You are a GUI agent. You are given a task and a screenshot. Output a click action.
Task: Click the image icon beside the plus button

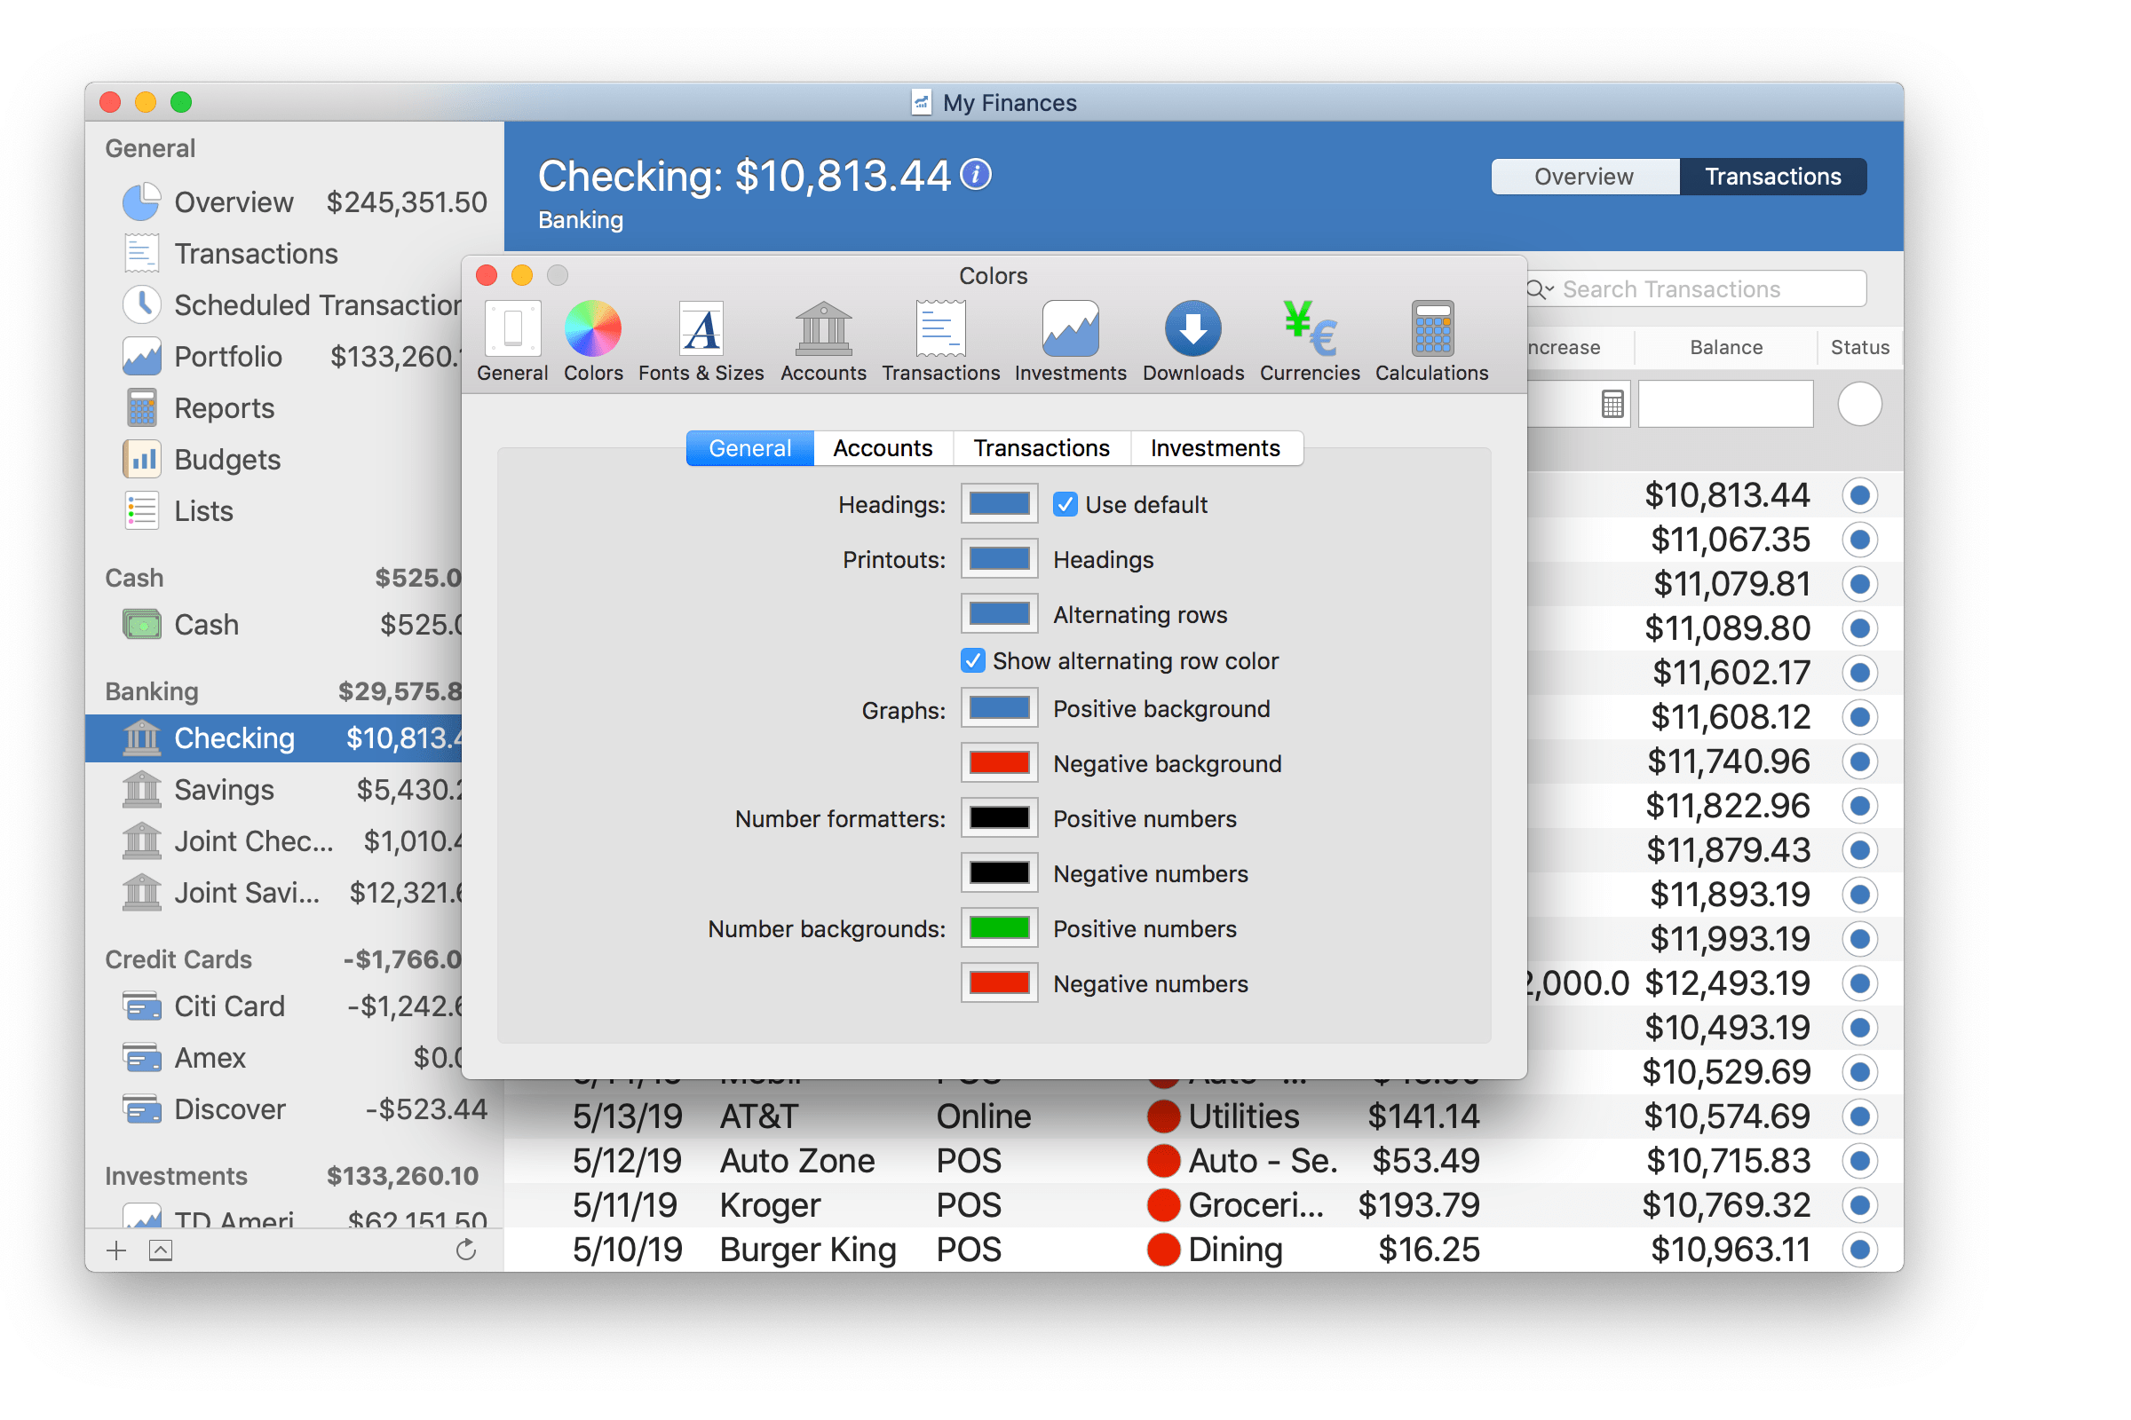[x=161, y=1250]
